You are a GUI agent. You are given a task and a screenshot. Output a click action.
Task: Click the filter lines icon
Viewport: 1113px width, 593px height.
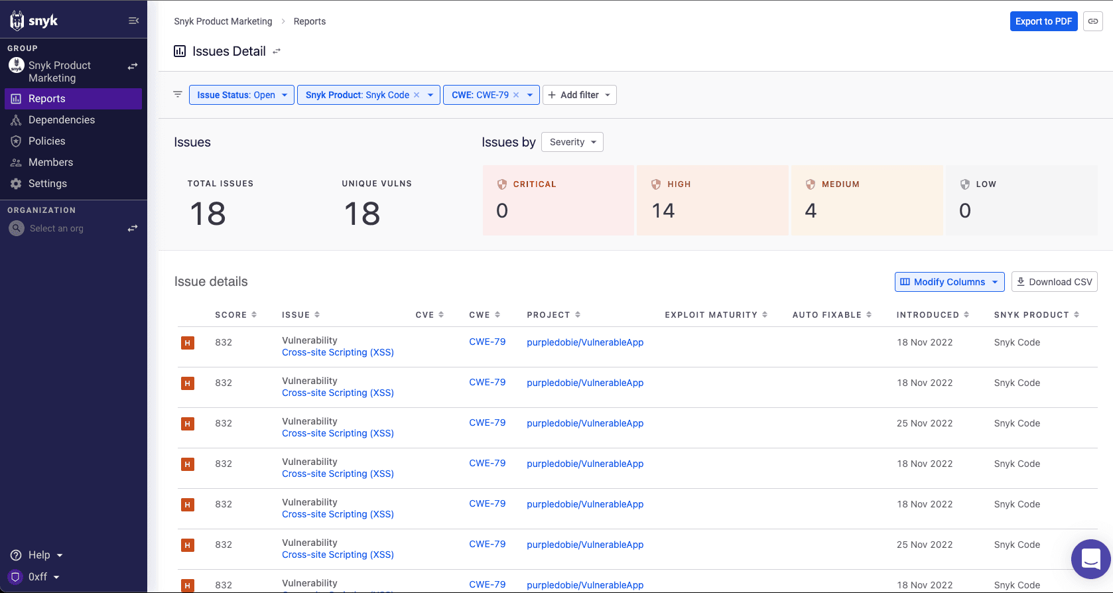(178, 94)
